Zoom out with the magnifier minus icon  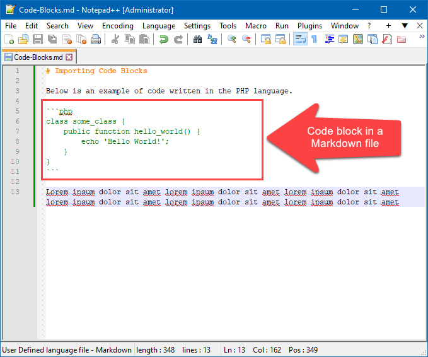click(246, 39)
